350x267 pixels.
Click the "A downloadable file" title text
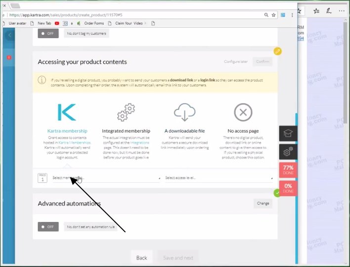pos(184,131)
